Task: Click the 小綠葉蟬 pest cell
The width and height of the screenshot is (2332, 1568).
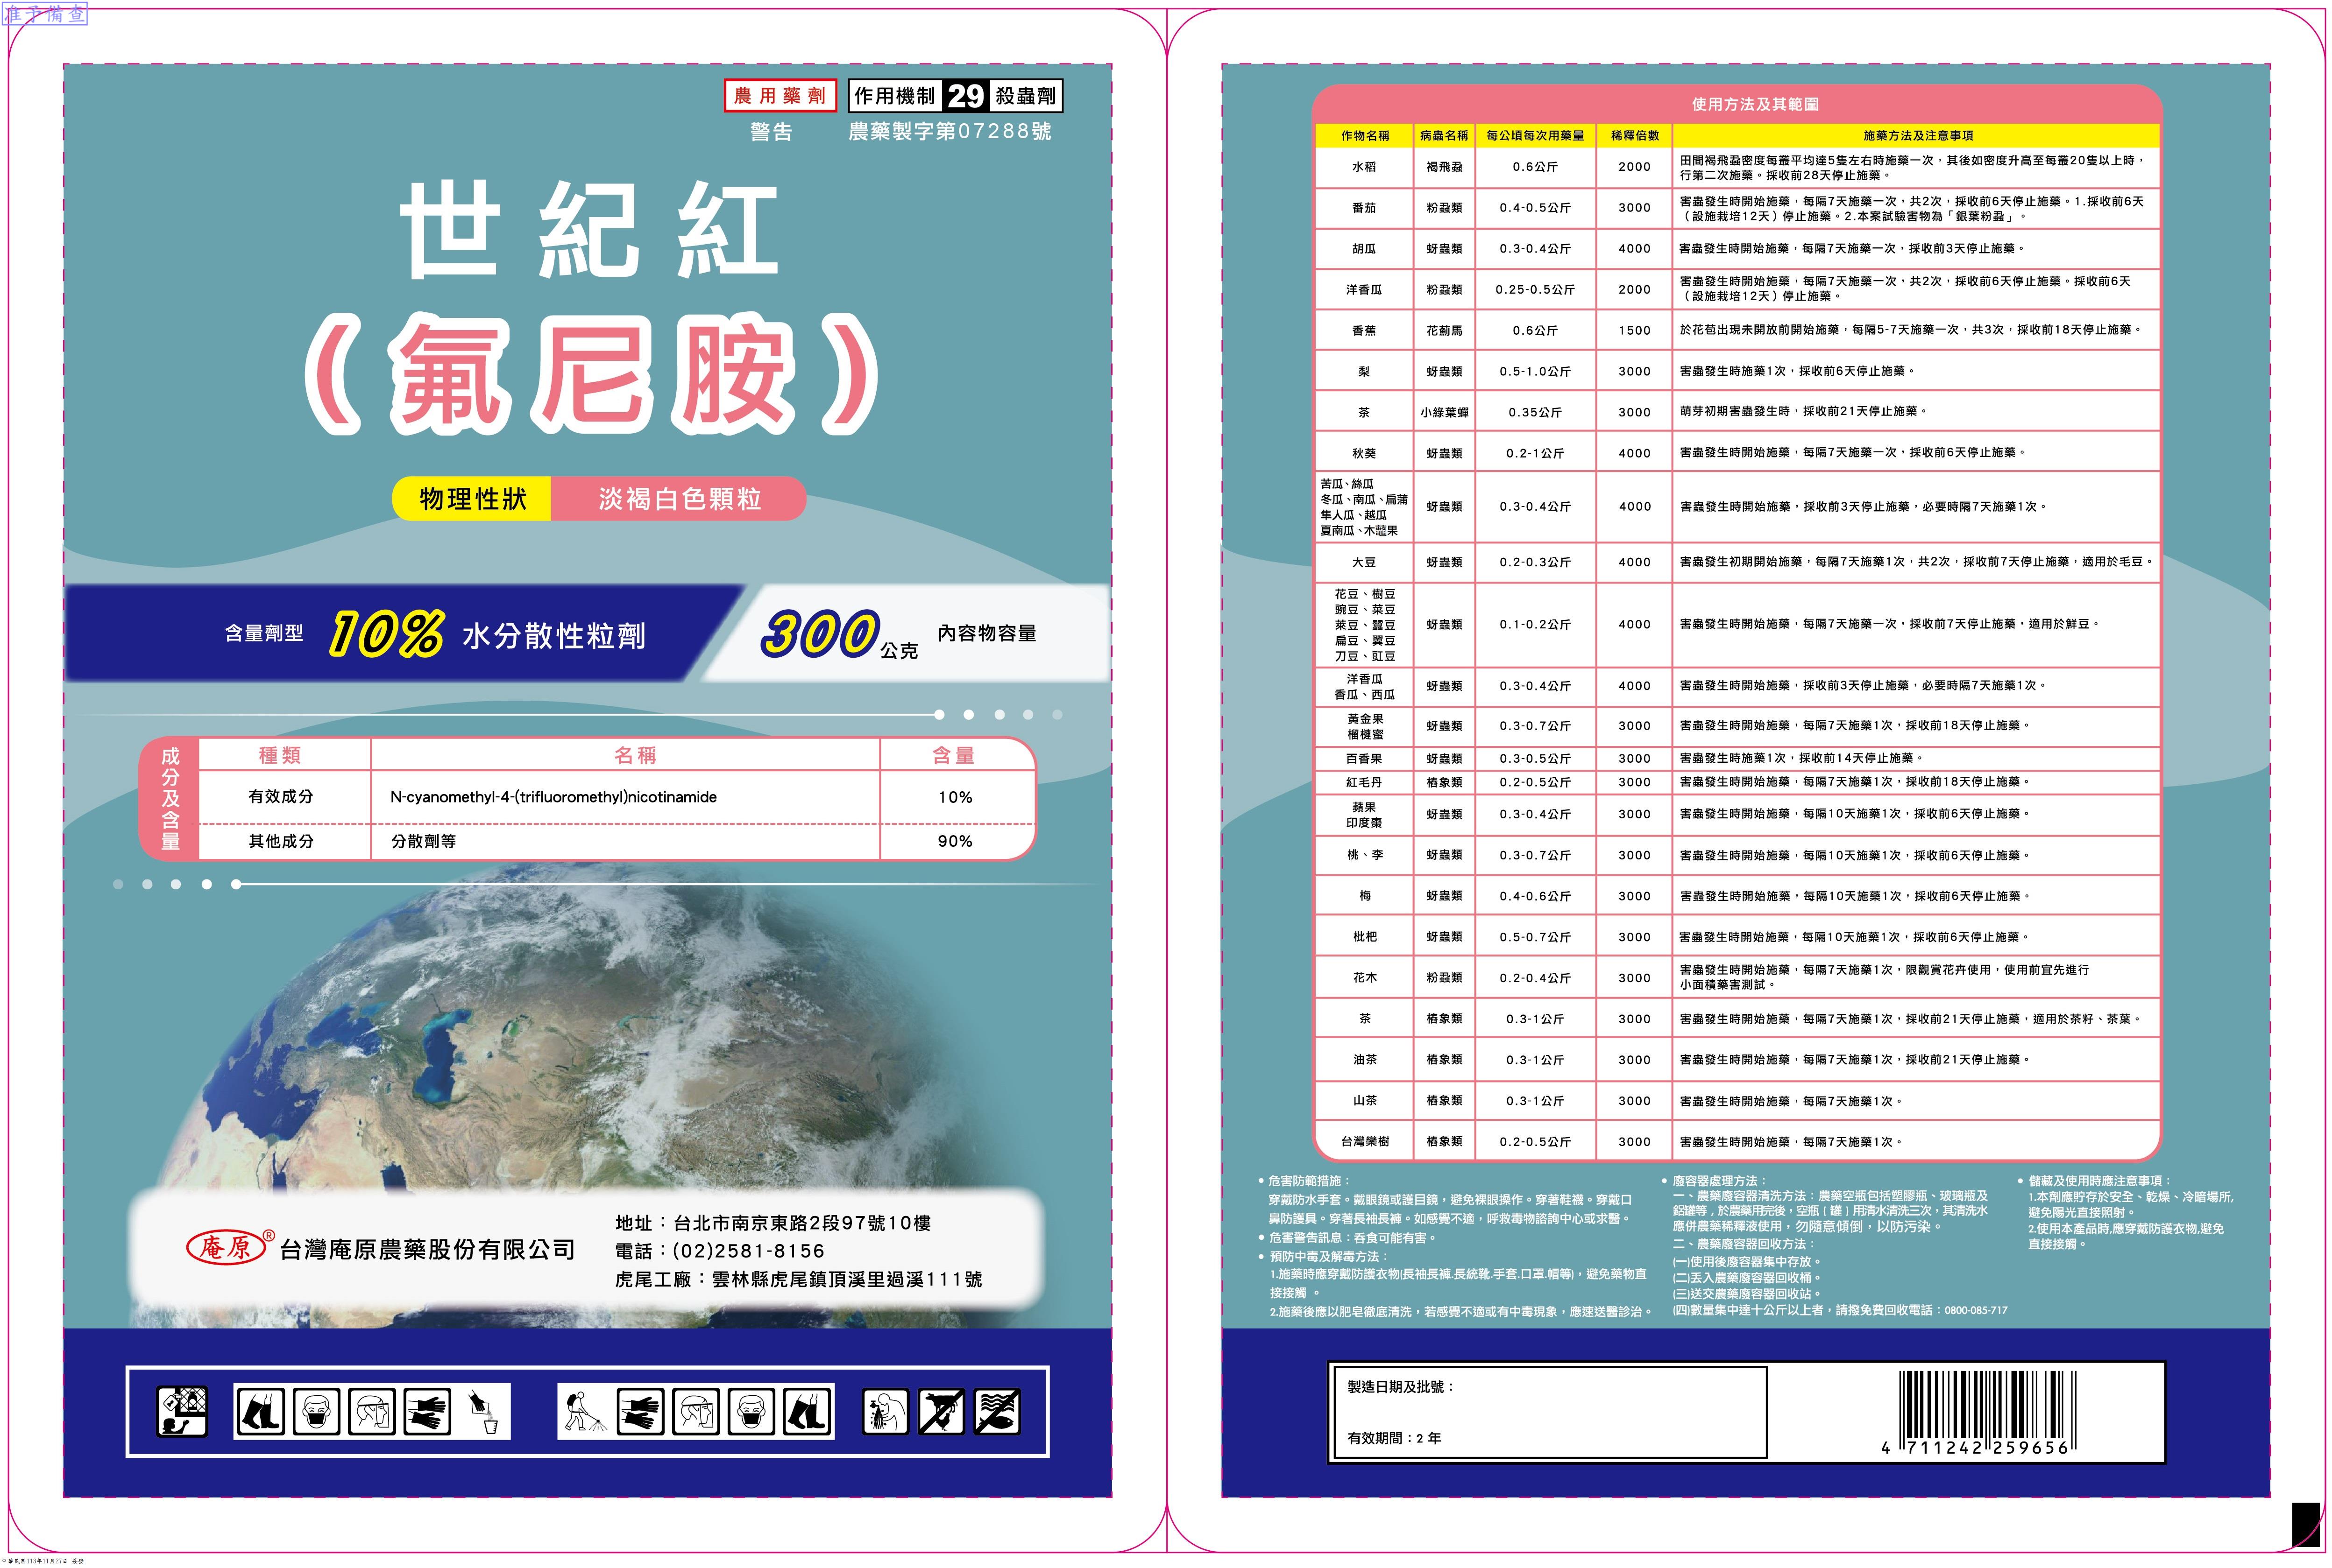Action: point(1444,412)
